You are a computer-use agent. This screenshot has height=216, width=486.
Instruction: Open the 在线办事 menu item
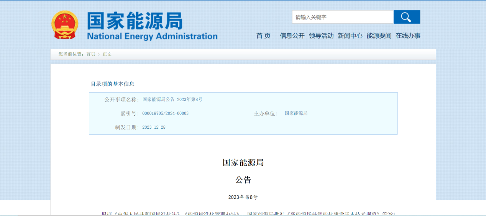pyautogui.click(x=408, y=36)
